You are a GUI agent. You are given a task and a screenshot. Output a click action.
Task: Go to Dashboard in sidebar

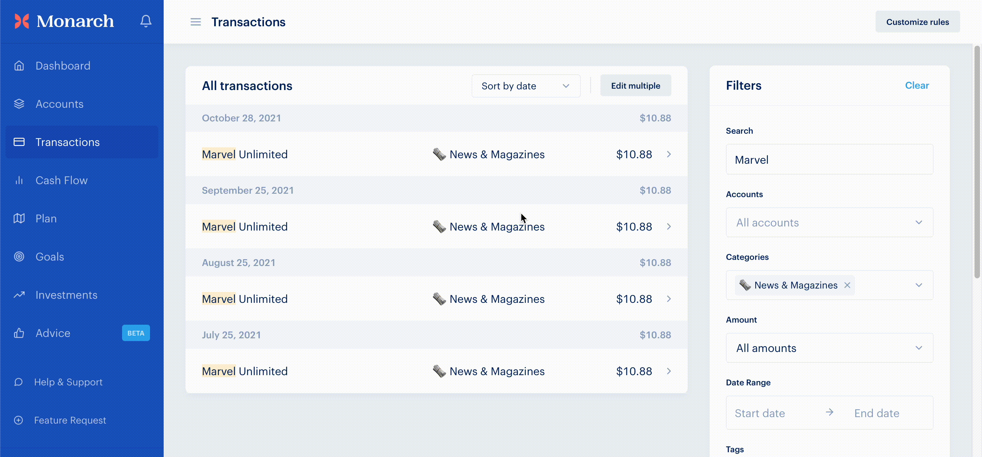click(63, 65)
